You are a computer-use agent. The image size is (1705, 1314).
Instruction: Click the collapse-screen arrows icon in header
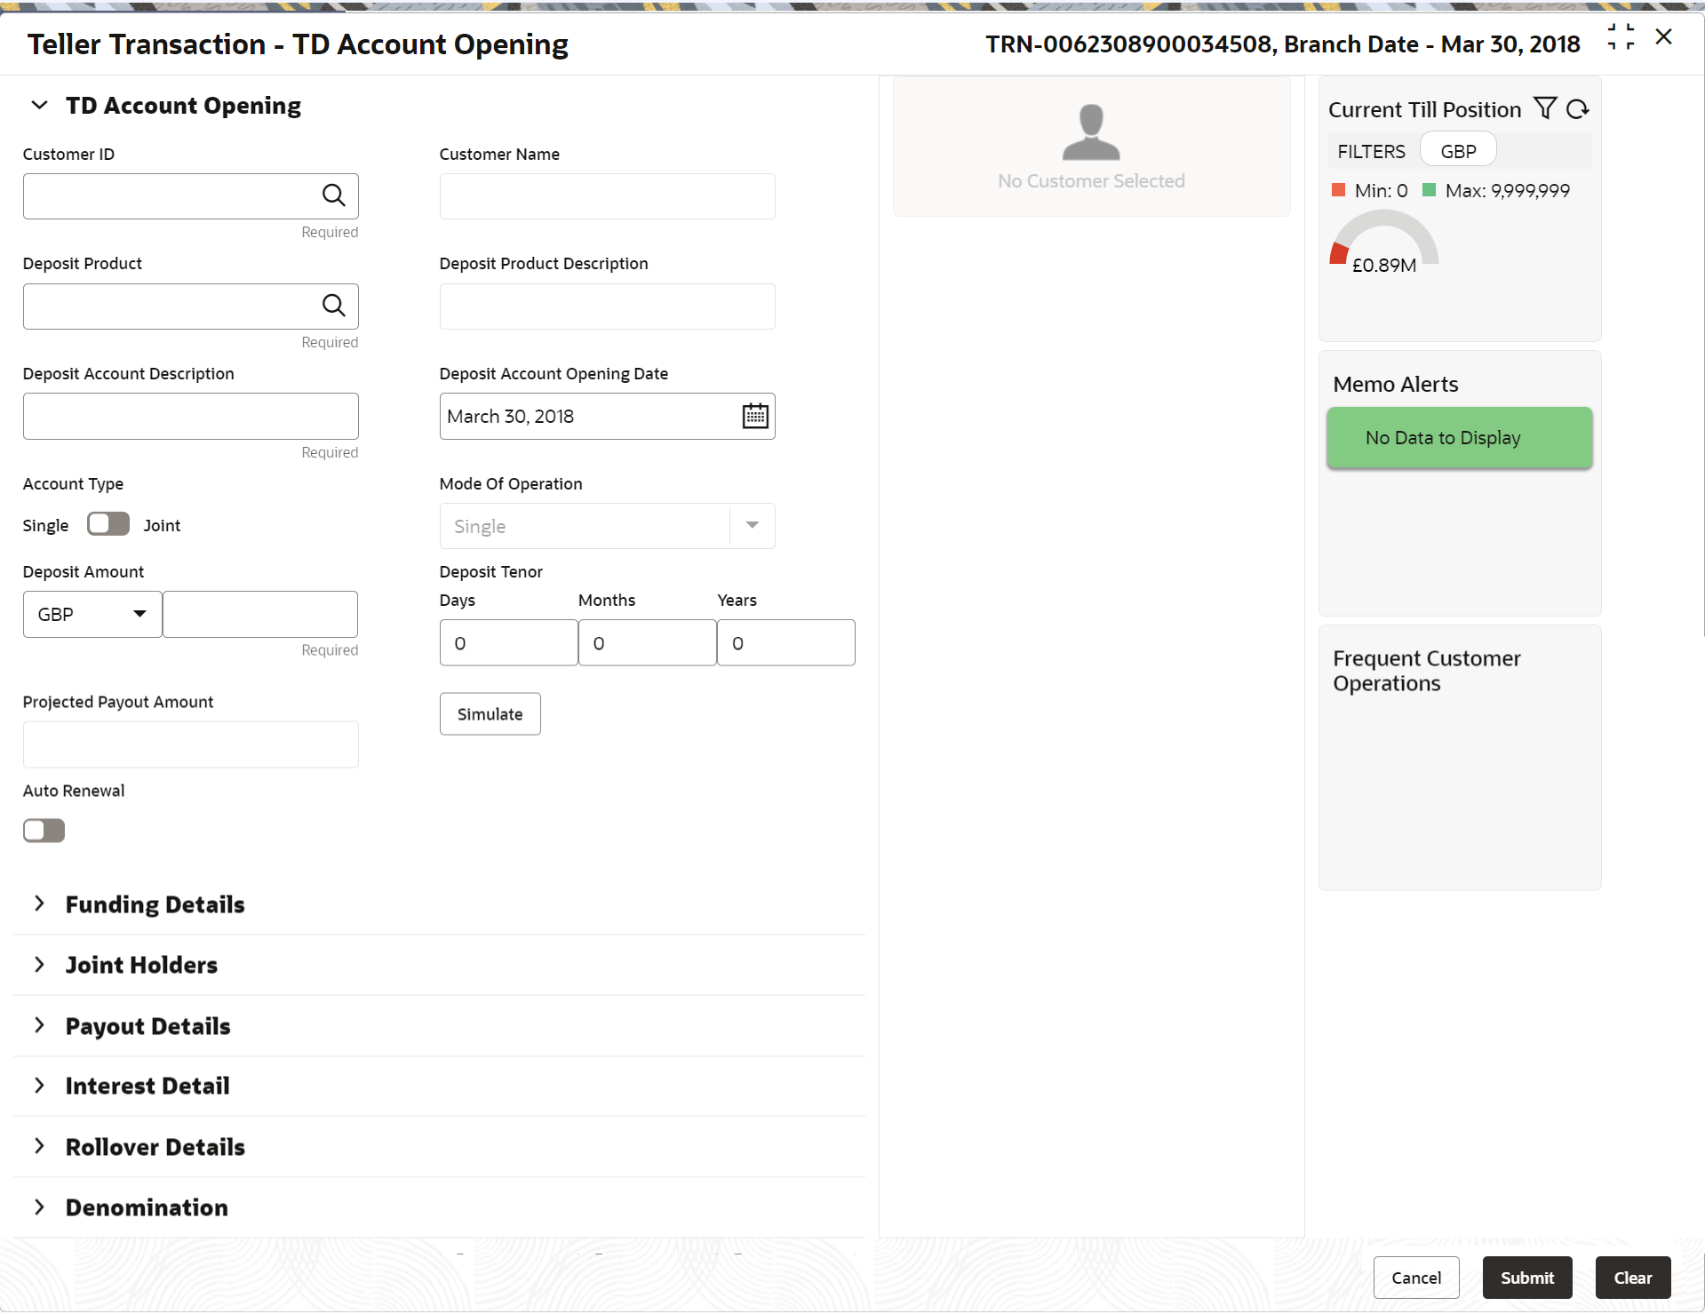pyautogui.click(x=1621, y=37)
